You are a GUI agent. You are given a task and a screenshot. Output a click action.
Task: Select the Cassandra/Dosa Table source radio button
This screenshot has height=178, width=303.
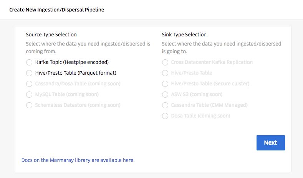coord(29,84)
